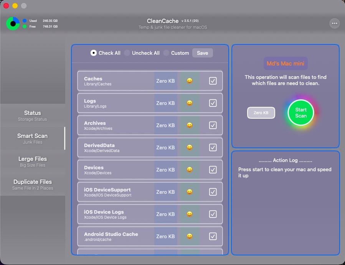This screenshot has width=345, height=265.
Task: Uncheck the Caches checkbox
Action: coord(213,81)
